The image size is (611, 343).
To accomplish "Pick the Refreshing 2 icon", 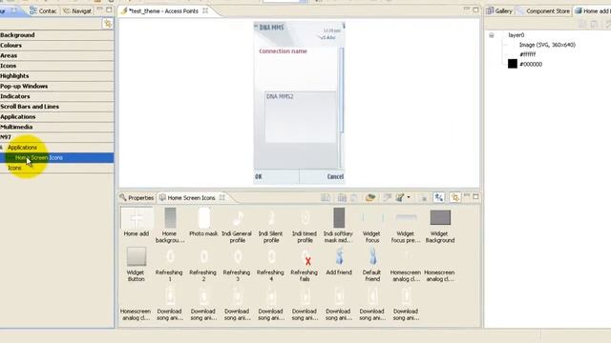I will pos(203,256).
